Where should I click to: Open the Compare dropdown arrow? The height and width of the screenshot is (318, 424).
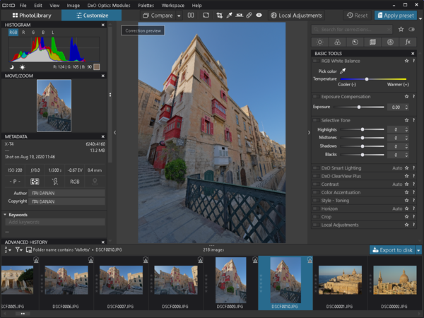(179, 15)
